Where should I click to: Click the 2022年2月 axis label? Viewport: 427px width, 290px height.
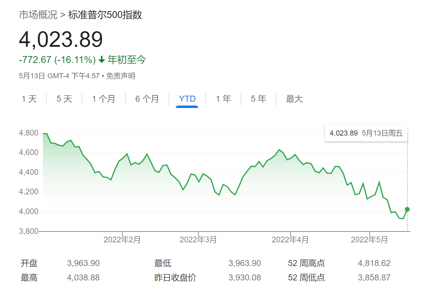(x=122, y=240)
